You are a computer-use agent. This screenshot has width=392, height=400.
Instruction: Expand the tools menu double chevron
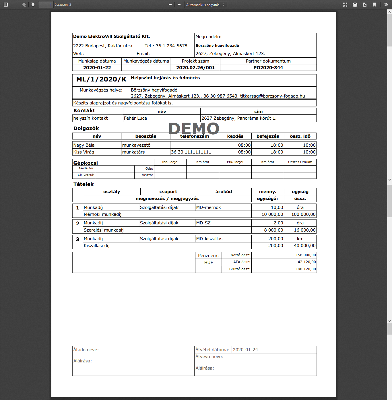point(386,5)
